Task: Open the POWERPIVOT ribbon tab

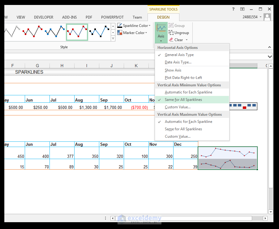Action: [x=112, y=17]
